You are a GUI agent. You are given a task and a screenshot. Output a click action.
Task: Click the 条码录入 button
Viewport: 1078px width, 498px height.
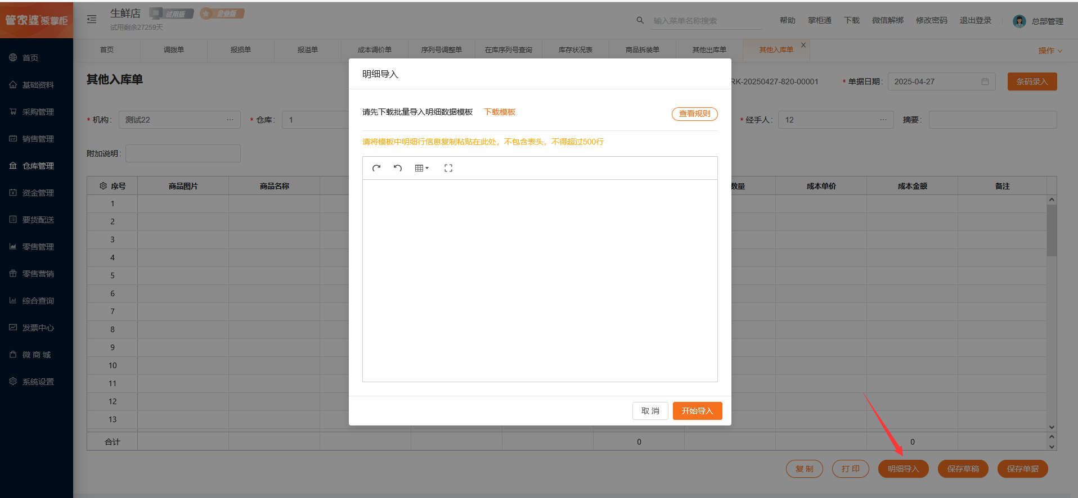(1032, 82)
